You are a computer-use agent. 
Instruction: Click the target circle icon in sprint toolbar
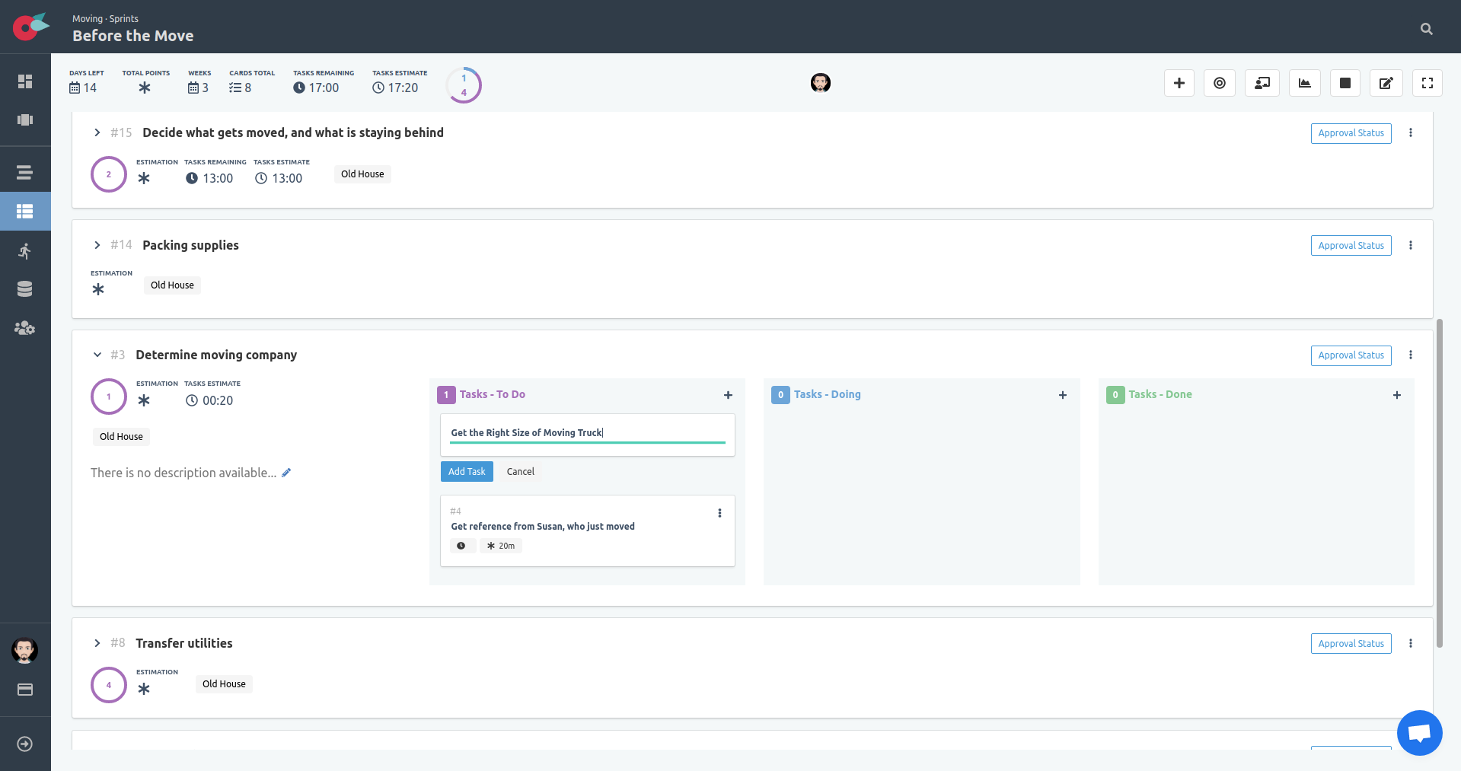[x=1220, y=83]
